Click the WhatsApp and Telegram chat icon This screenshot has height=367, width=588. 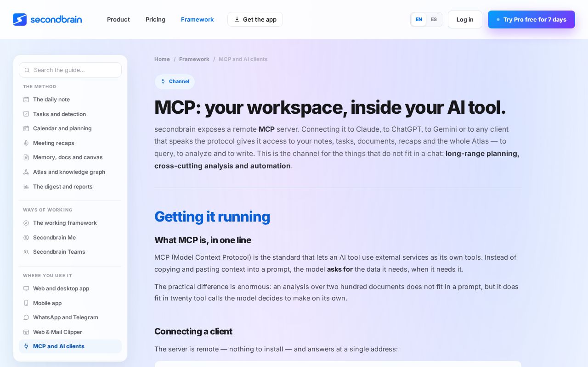pos(26,317)
